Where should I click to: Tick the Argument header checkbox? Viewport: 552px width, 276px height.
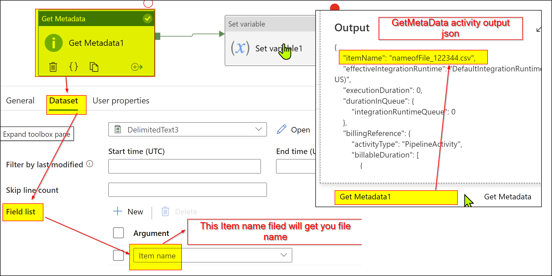pyautogui.click(x=118, y=233)
